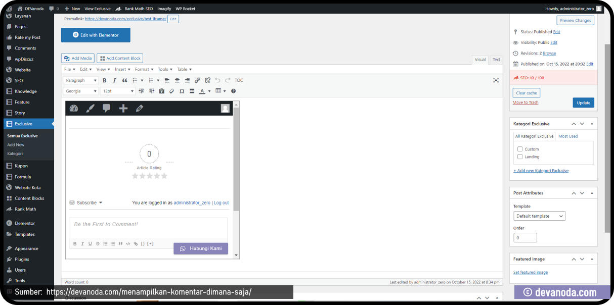Open the Edit menu in the editor

click(85, 69)
